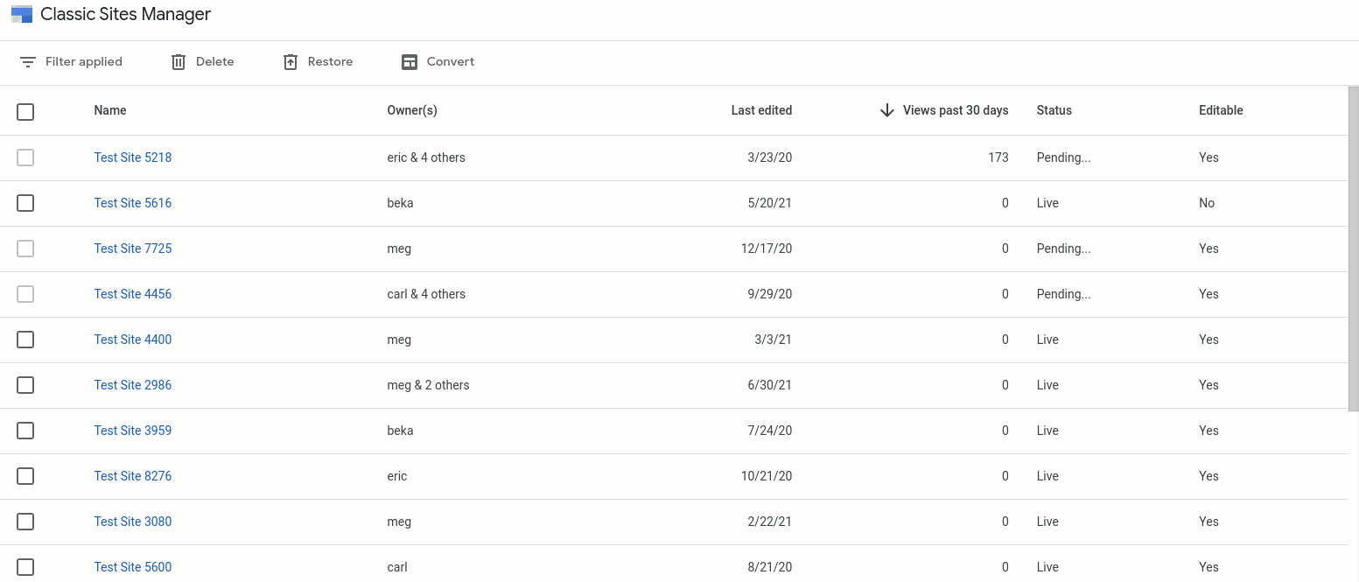Click the date 7/24/20
Image resolution: width=1359 pixels, height=582 pixels.
pos(770,431)
